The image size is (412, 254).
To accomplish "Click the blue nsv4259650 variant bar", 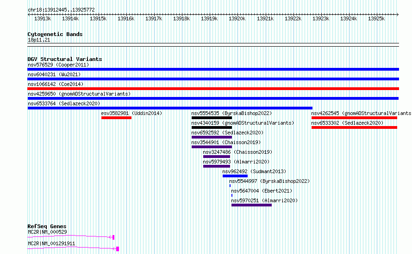I will (x=213, y=98).
